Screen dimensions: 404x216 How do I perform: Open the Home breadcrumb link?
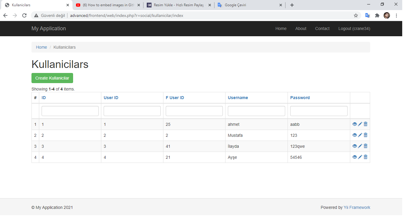[42, 47]
